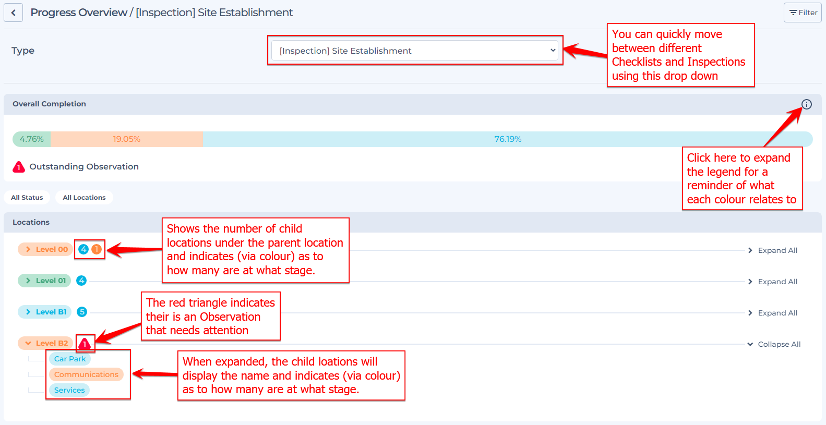Collapse the Level B2 location
The height and width of the screenshot is (425, 826).
coord(46,343)
